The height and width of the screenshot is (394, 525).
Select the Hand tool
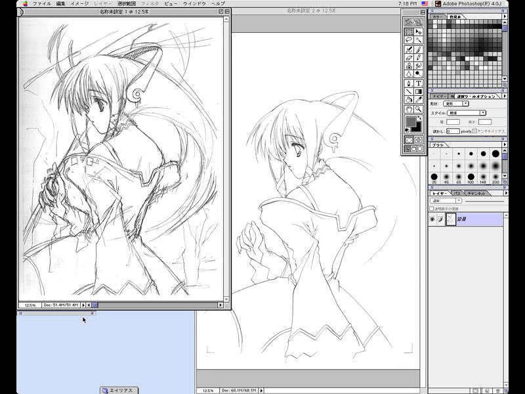point(409,109)
